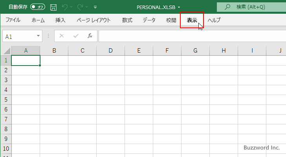Select column H header

click(x=224, y=51)
